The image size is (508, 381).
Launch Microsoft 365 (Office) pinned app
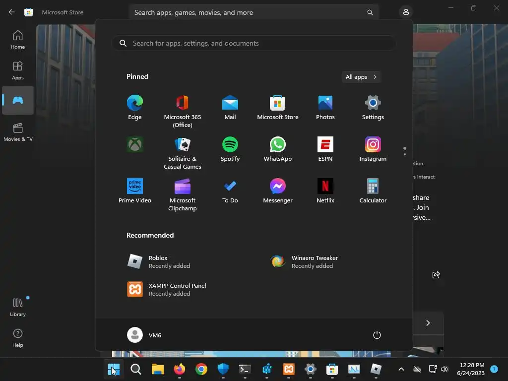pyautogui.click(x=183, y=111)
